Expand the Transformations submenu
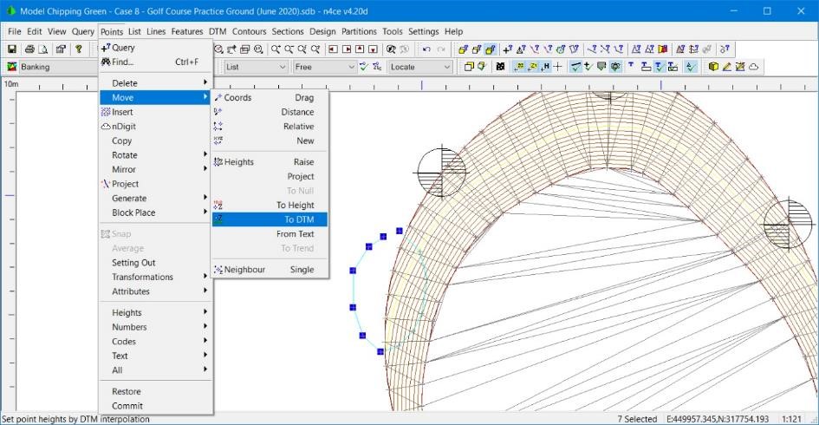This screenshot has width=819, height=425. [156, 277]
